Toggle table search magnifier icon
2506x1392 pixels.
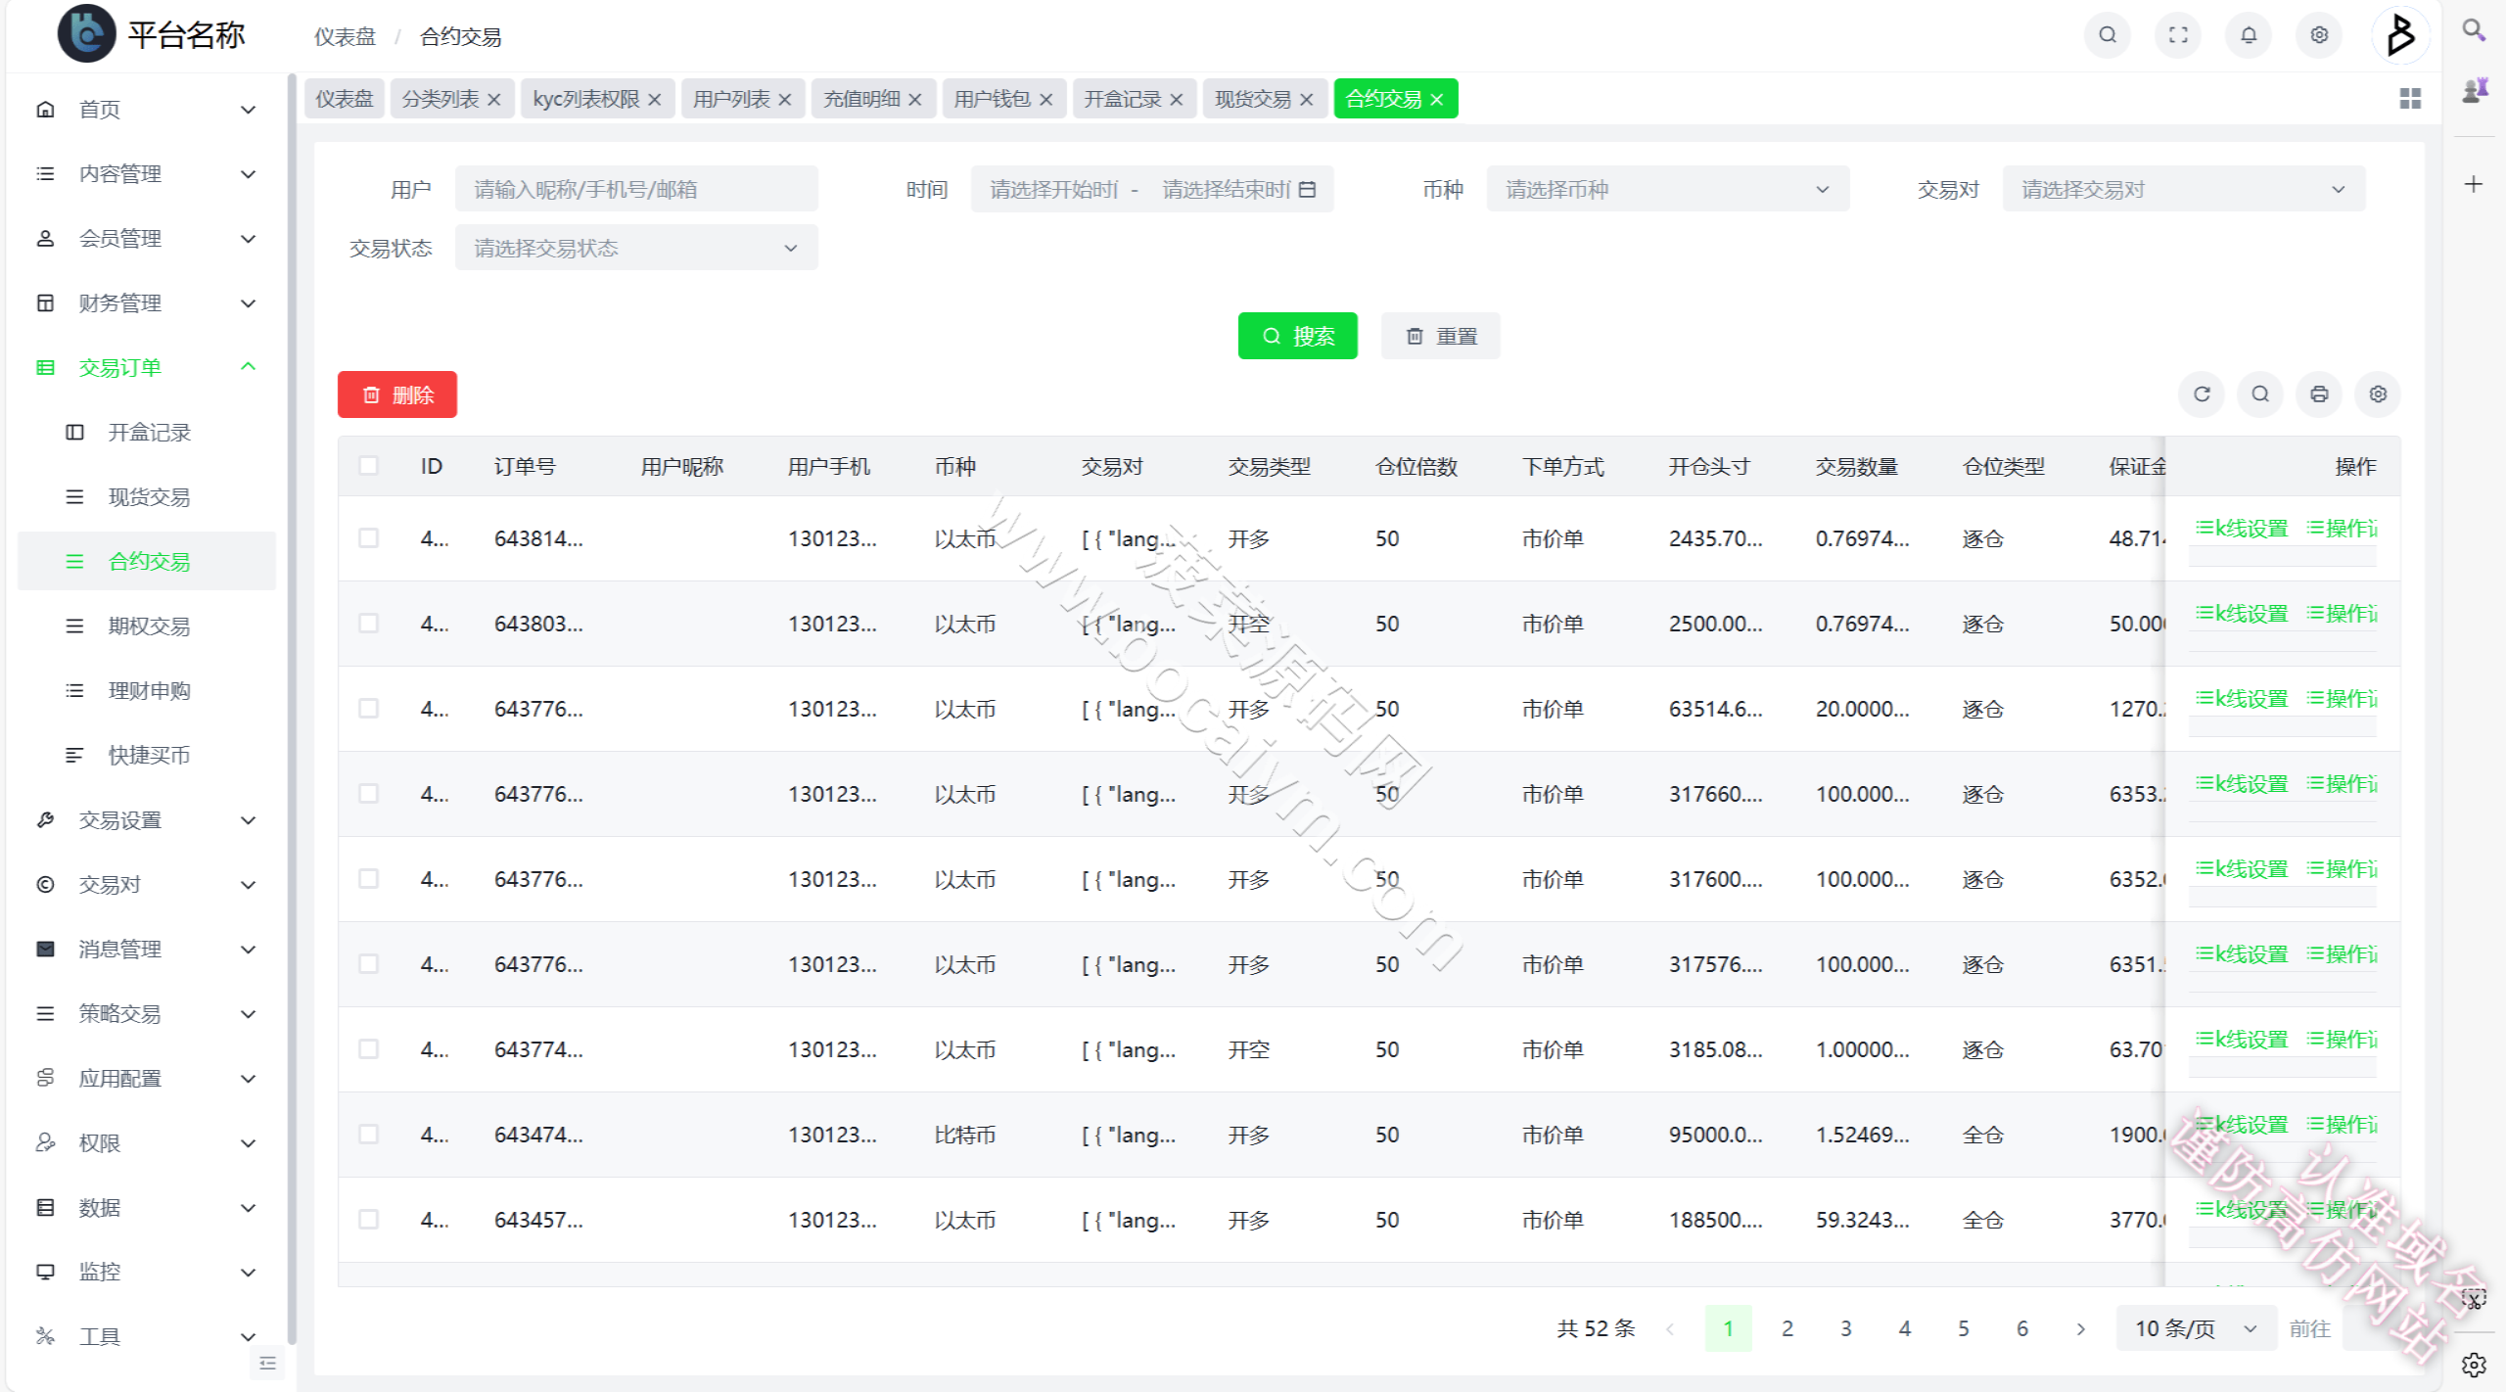pos(2260,394)
